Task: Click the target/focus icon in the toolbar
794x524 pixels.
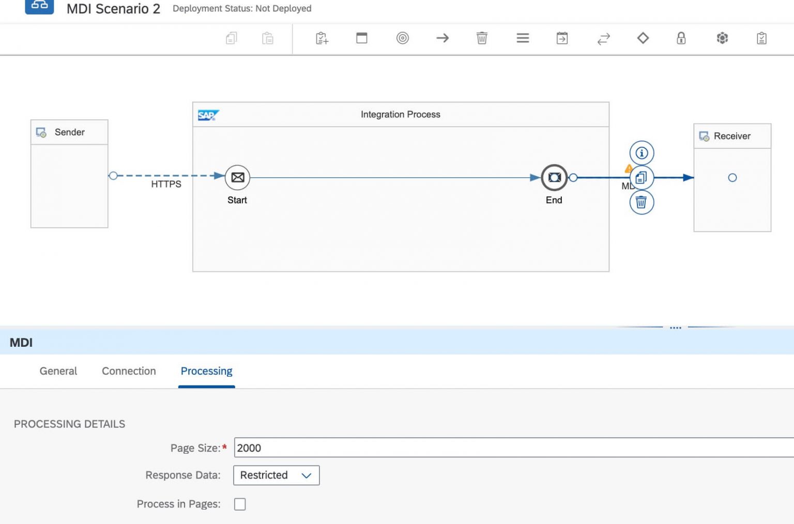Action: click(403, 38)
